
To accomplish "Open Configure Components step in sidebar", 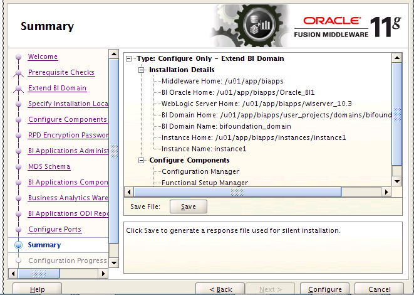I will (x=68, y=119).
